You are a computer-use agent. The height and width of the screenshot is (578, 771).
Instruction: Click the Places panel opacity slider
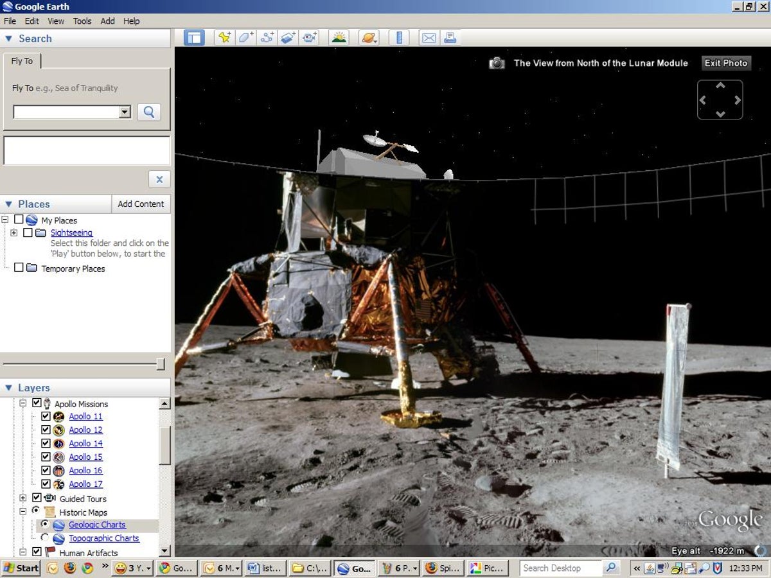click(160, 364)
